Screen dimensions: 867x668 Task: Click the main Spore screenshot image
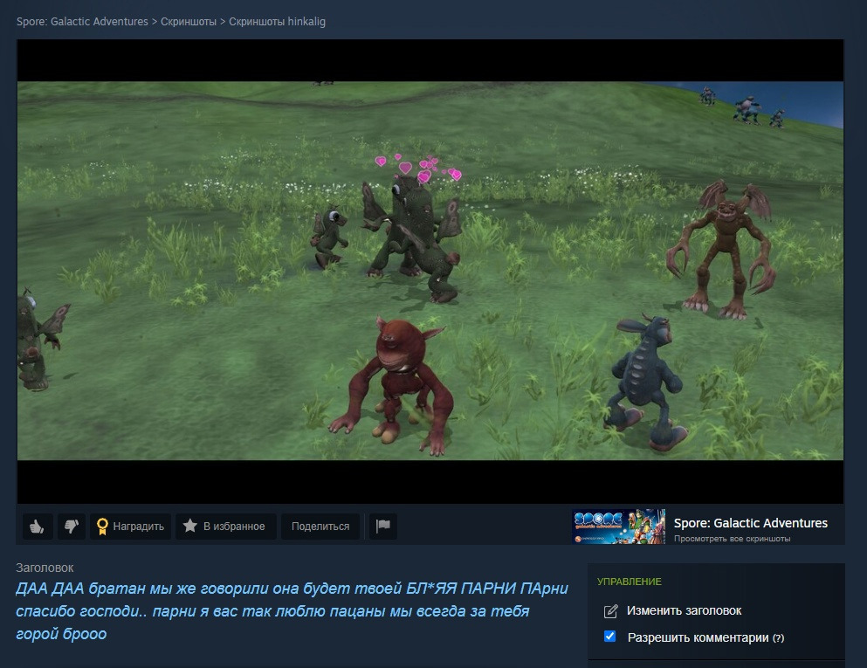(430, 271)
